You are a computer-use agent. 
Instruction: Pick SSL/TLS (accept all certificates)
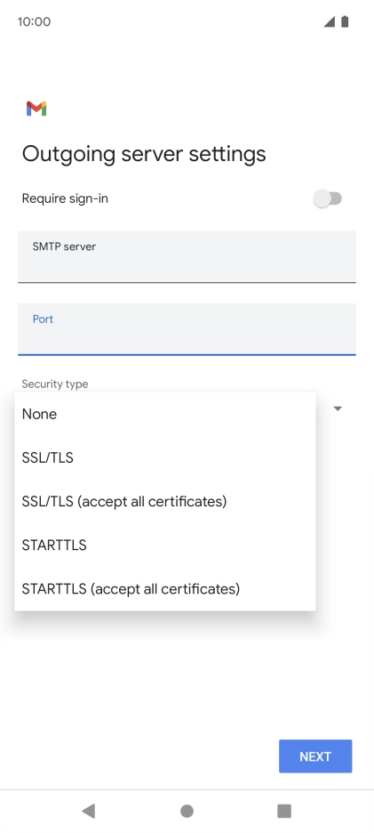click(165, 502)
